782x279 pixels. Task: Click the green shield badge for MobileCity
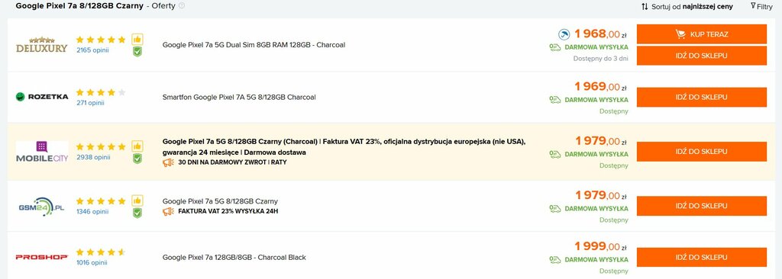pos(137,159)
